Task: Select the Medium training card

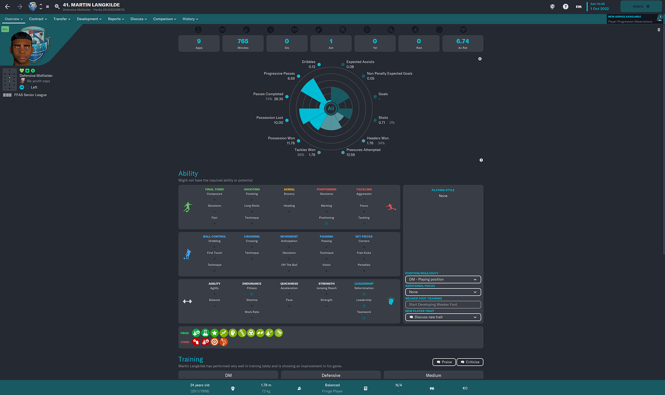Action: 433,375
